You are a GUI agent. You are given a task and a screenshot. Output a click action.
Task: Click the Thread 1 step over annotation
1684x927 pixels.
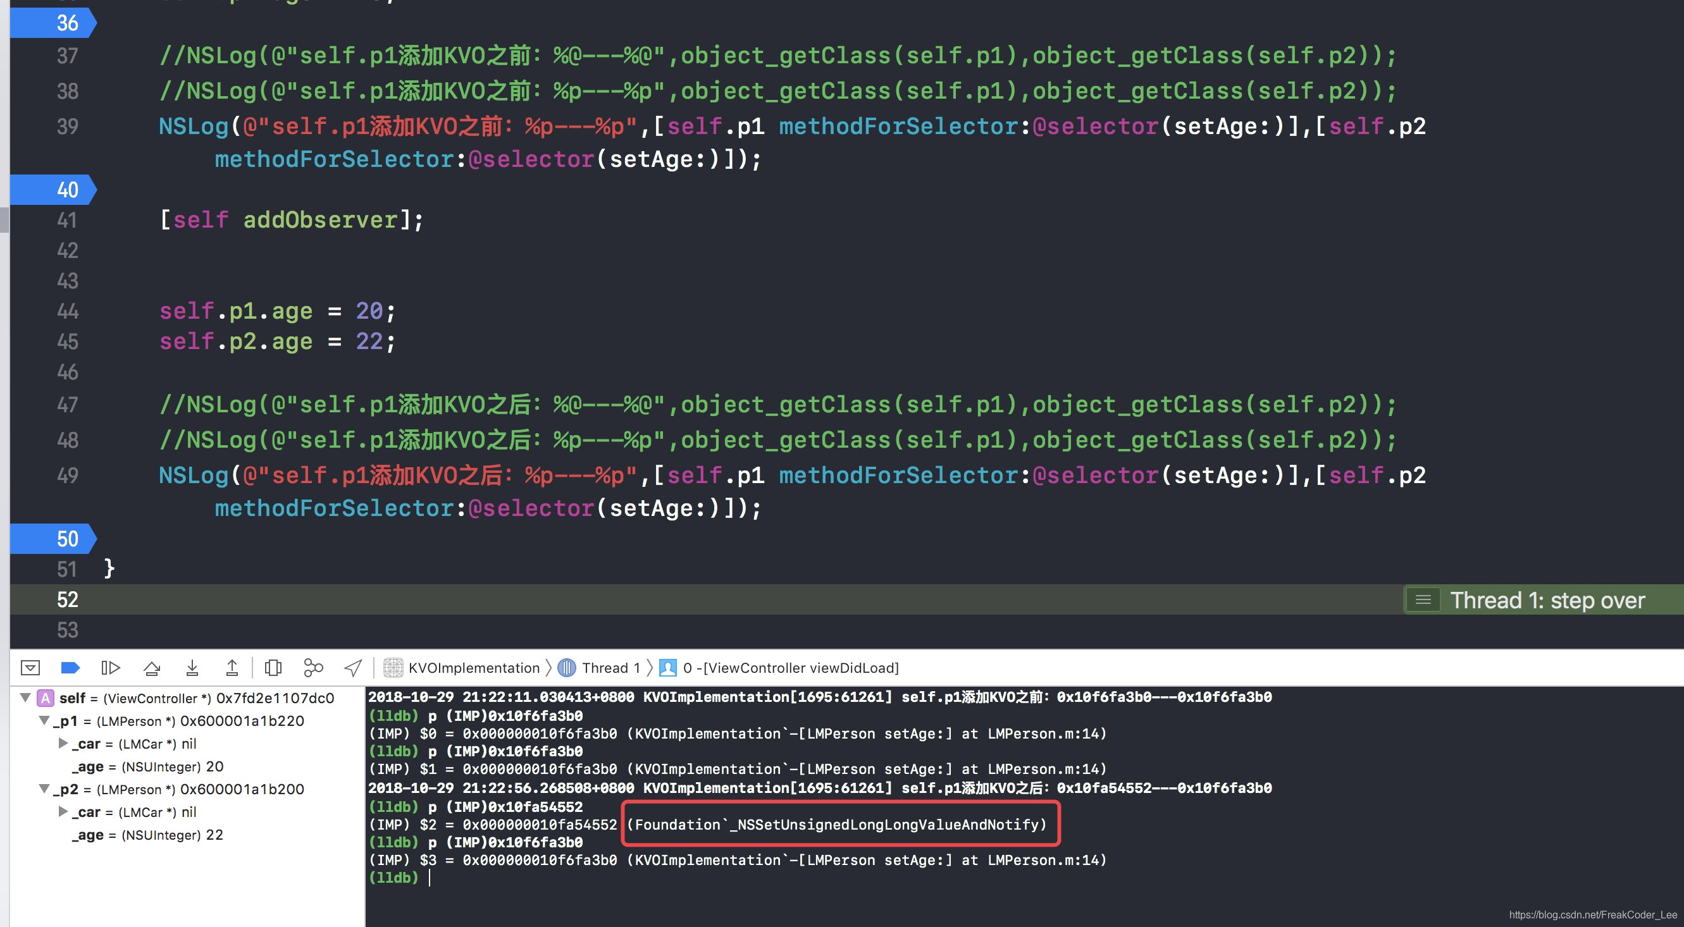click(1545, 599)
